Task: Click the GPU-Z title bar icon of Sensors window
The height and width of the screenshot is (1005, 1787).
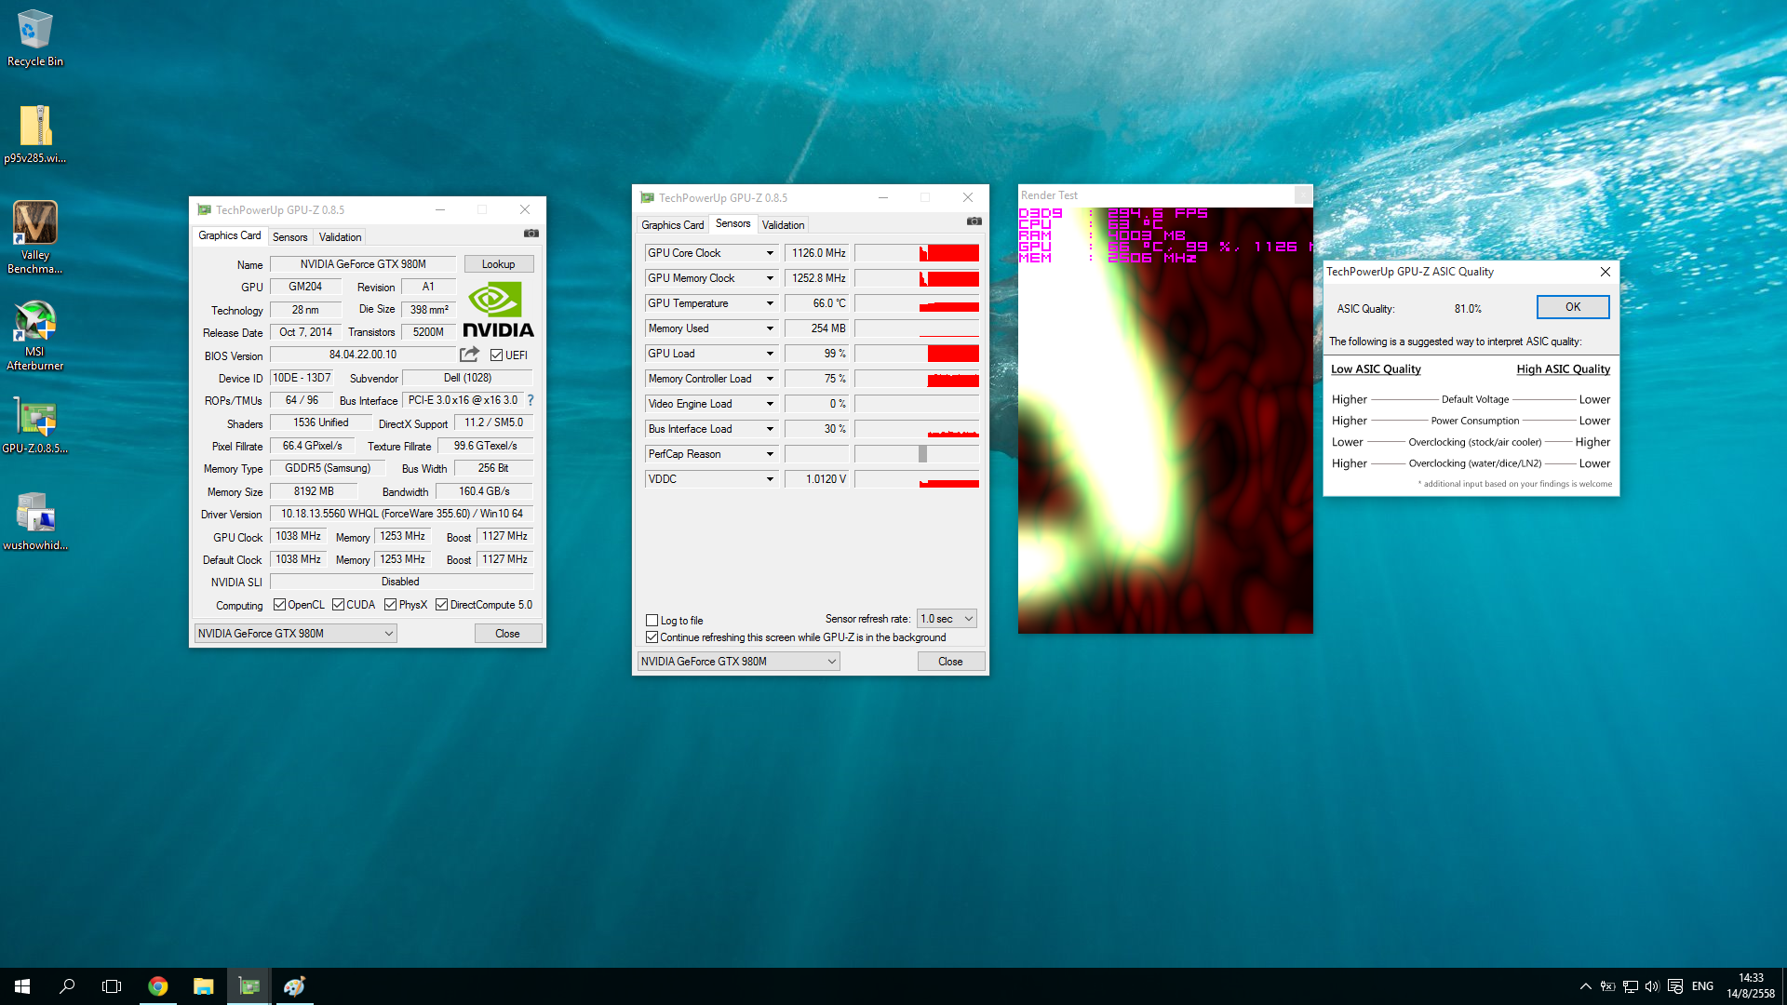Action: (647, 197)
